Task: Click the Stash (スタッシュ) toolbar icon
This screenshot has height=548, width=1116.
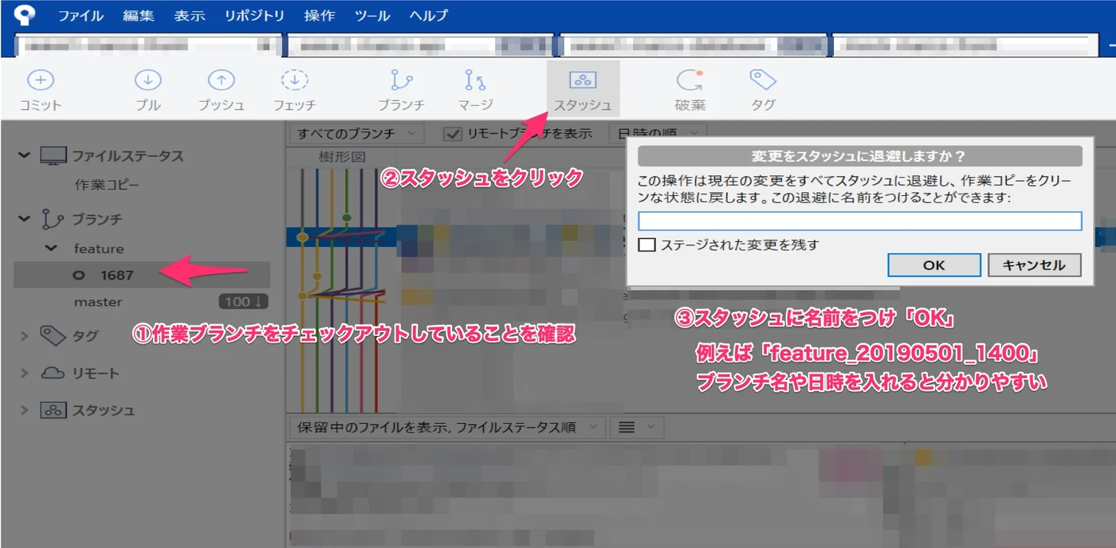Action: pos(583,80)
